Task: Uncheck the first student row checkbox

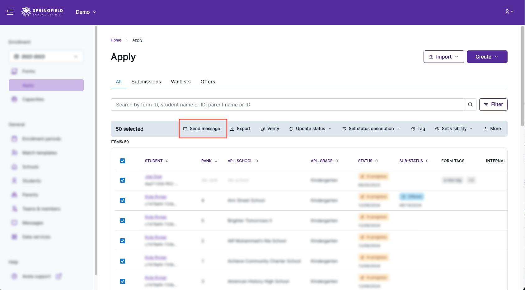Action: (x=123, y=180)
